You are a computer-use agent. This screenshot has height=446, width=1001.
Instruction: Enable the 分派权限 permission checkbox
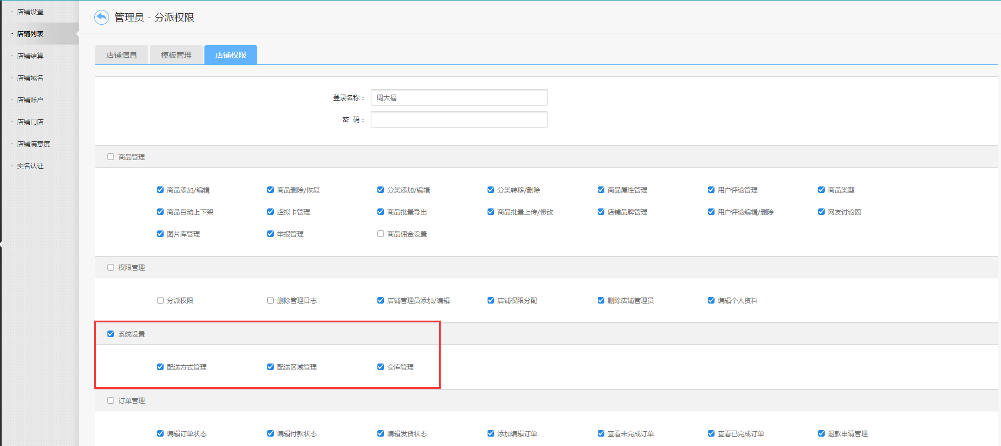pyautogui.click(x=160, y=300)
